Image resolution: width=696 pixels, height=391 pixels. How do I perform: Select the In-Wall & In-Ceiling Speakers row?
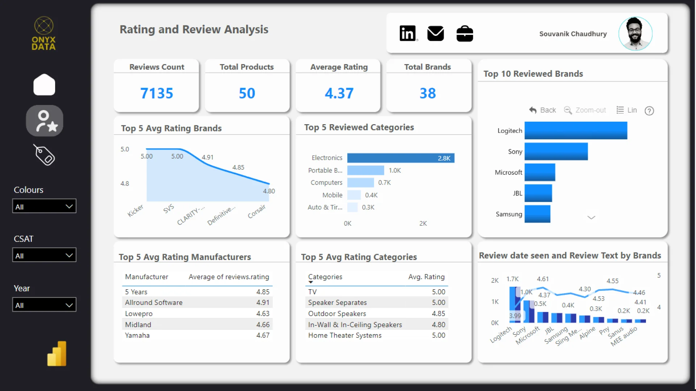click(x=377, y=324)
